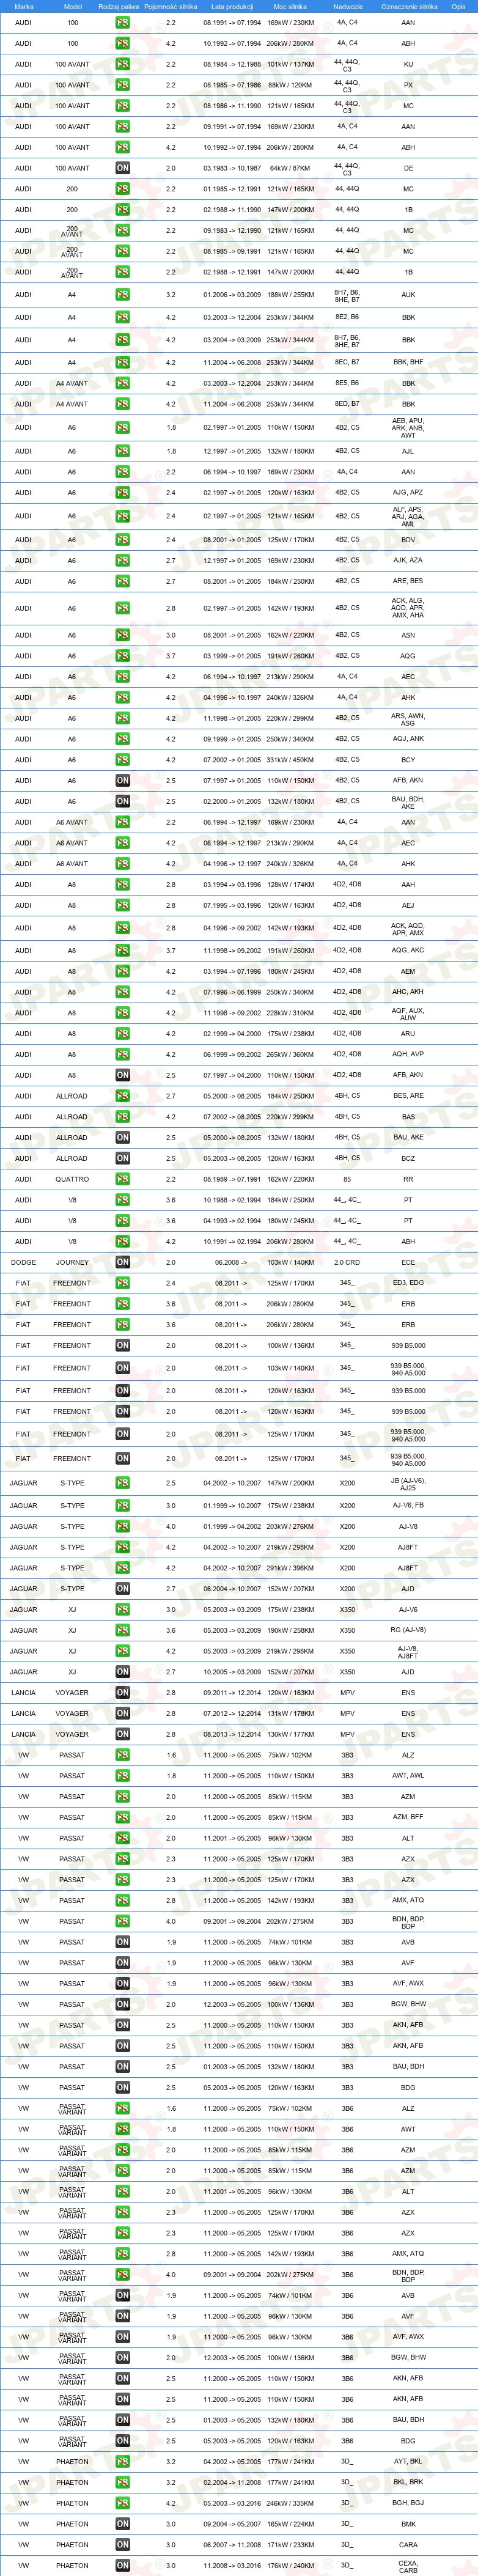Click the diesel icon in the LANCIA VOYAGER 131kW row
This screenshot has width=478, height=2576.
[122, 1713]
